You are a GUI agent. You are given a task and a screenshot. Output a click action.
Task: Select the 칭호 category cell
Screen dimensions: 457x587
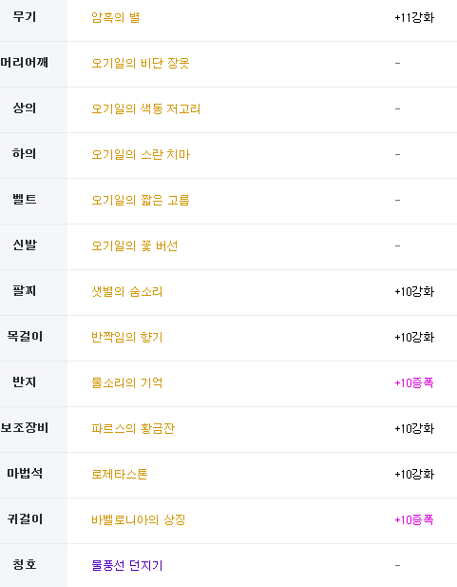coord(33,566)
